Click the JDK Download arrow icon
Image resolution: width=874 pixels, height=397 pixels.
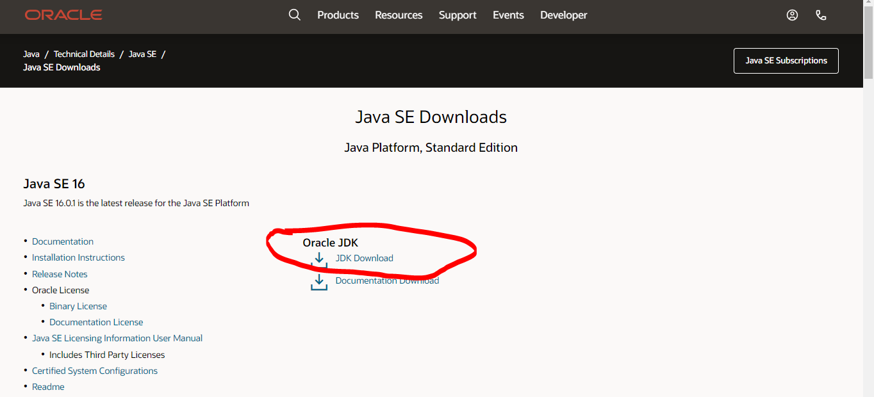click(x=319, y=259)
